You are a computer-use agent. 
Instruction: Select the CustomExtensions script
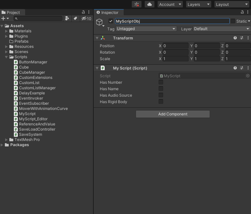33,78
